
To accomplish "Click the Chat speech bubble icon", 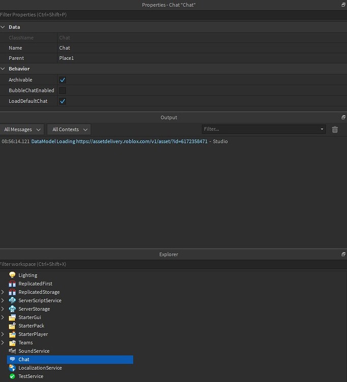I will pos(12,360).
